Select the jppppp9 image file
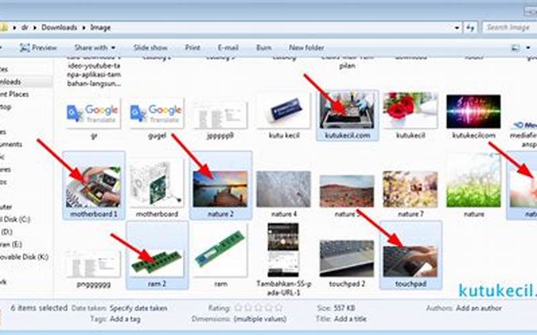Screen dimensions: 537x335 (220, 115)
